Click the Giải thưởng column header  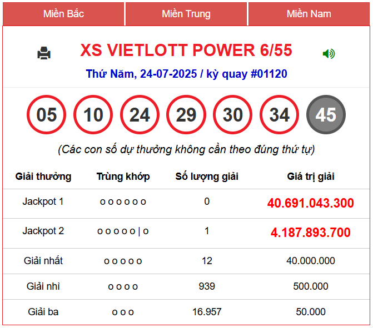tap(43, 176)
